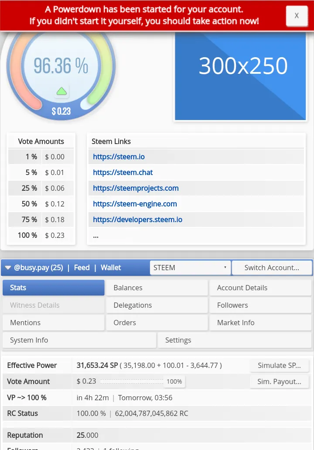Click the 31,653.24 SP effective power value
Image resolution: width=314 pixels, height=450 pixels.
[x=97, y=365]
